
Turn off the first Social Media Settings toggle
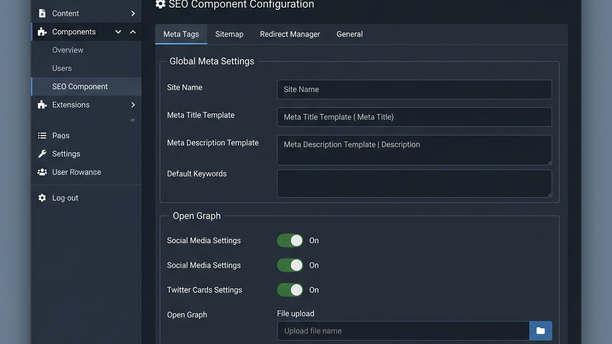(290, 241)
